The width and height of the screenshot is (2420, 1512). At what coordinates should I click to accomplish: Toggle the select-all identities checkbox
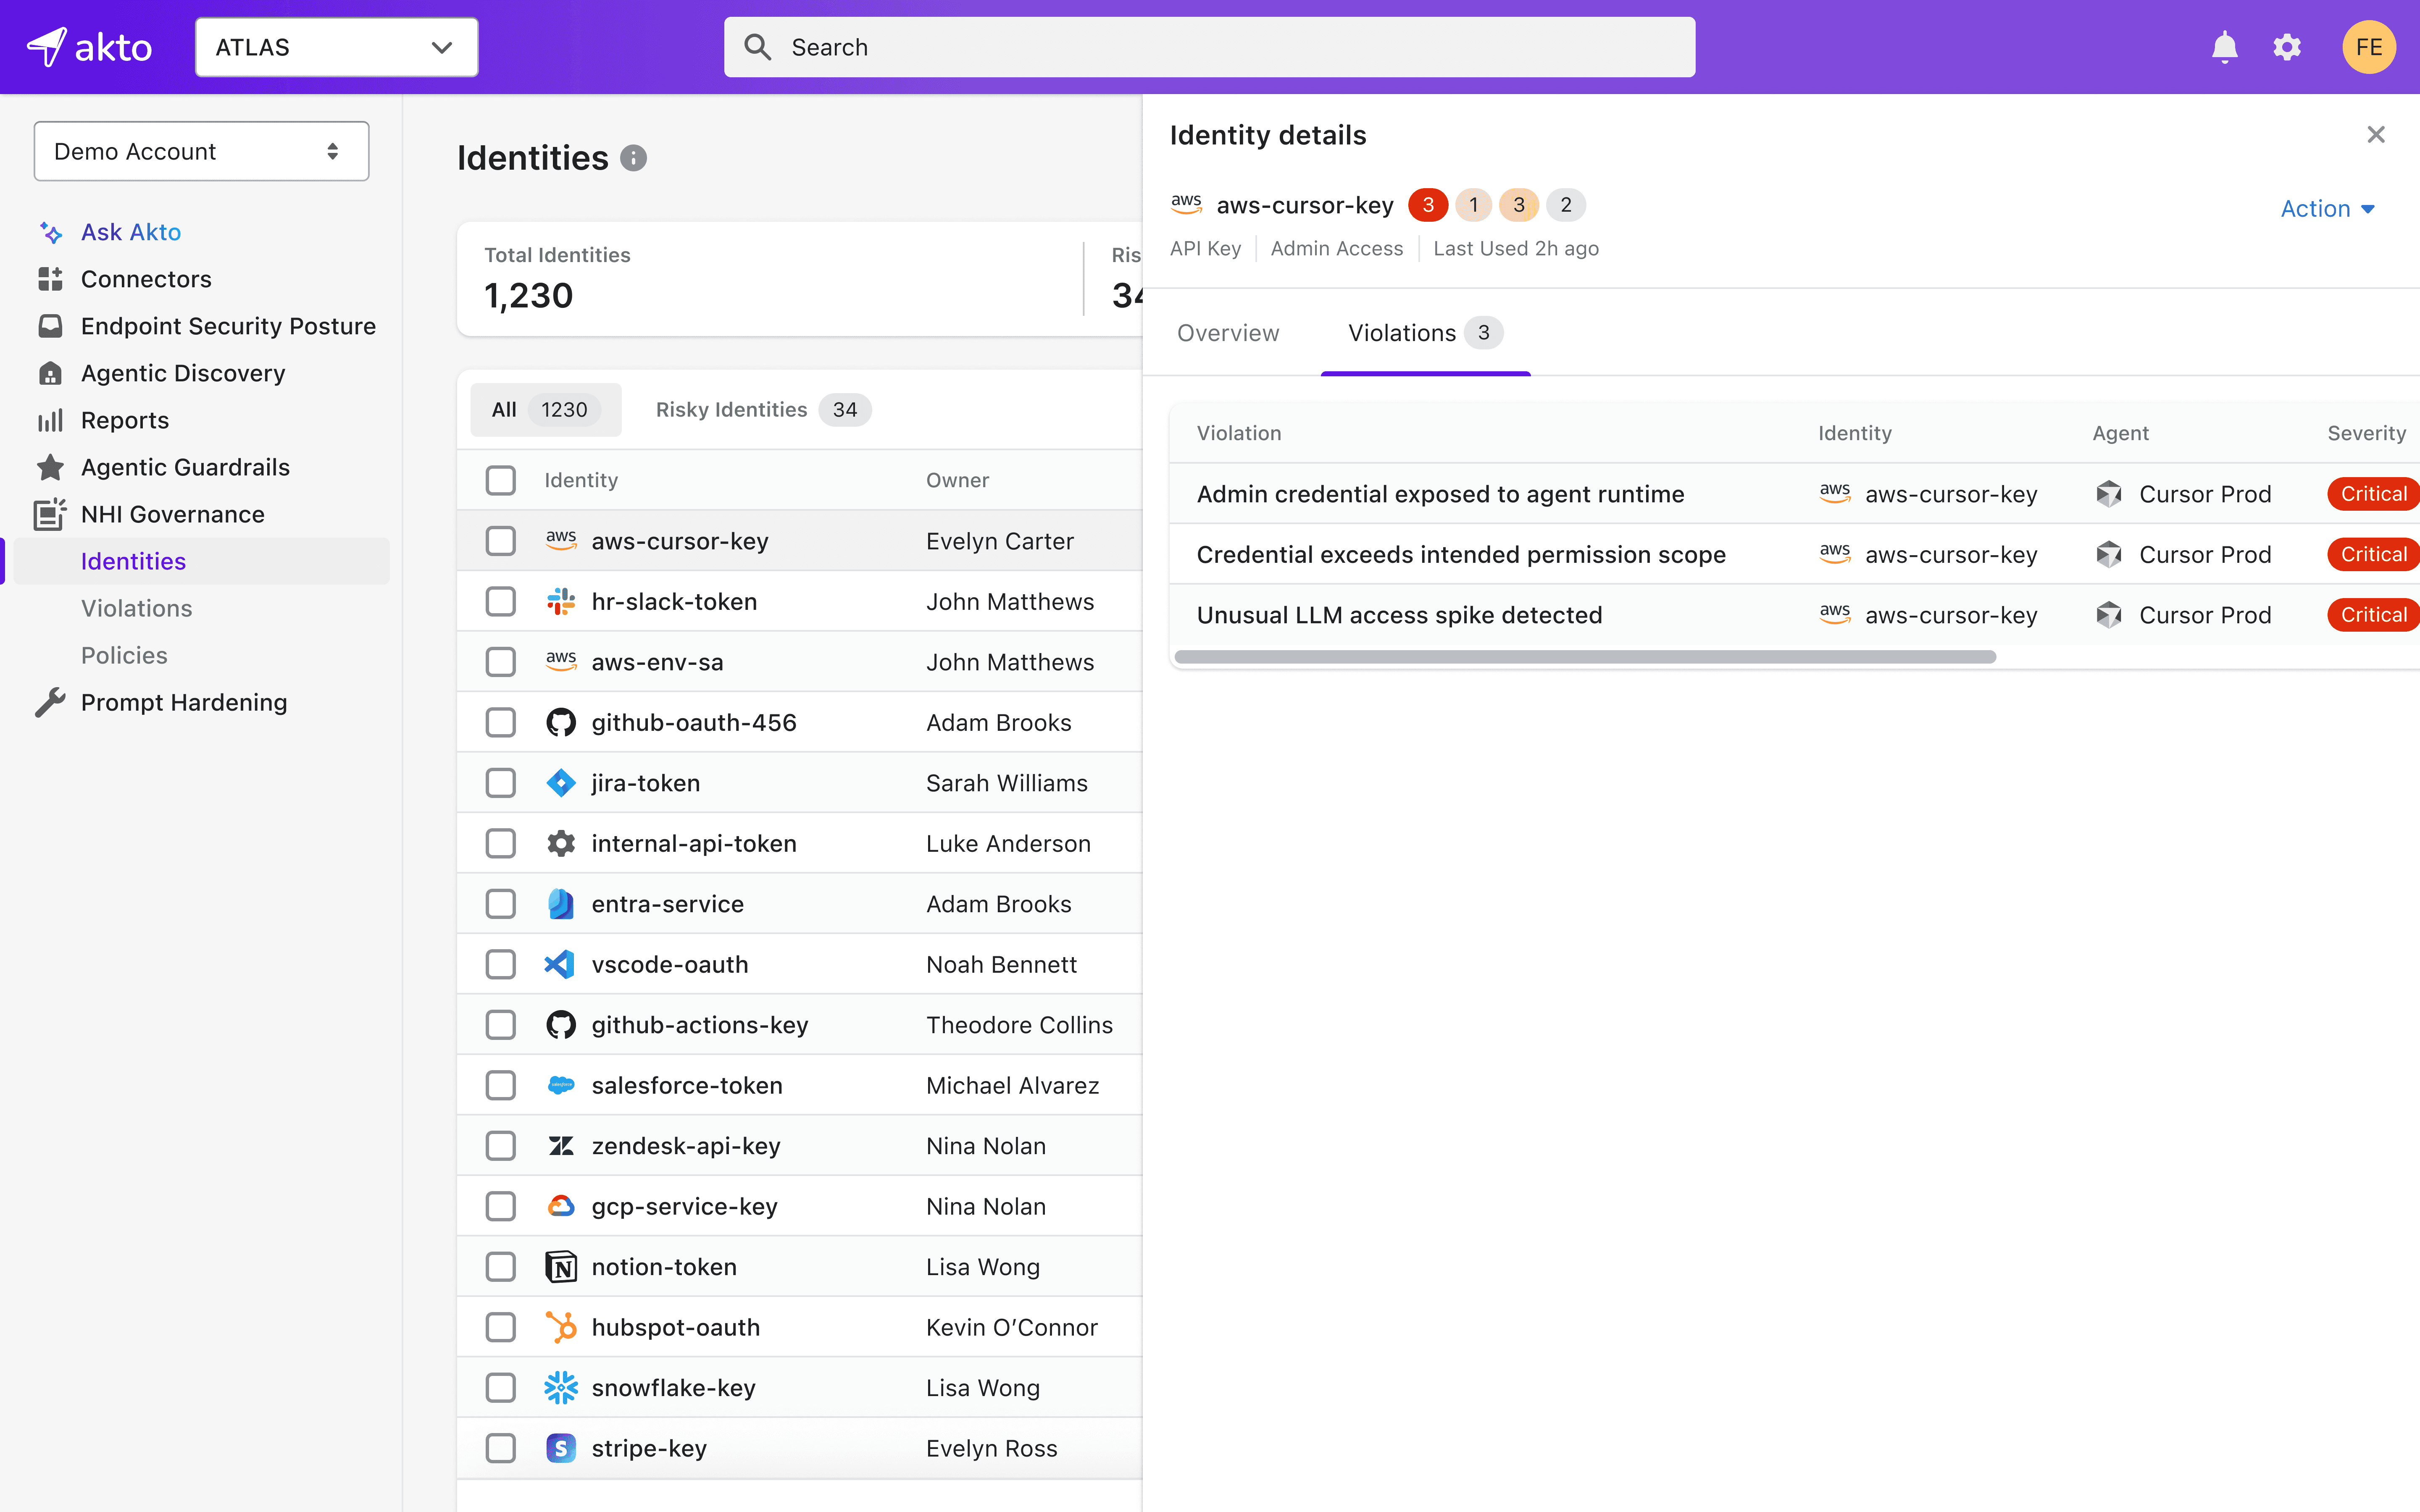click(501, 480)
